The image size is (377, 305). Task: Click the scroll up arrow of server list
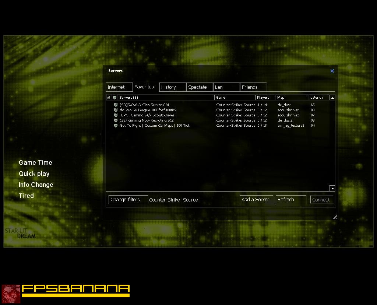[x=332, y=98]
